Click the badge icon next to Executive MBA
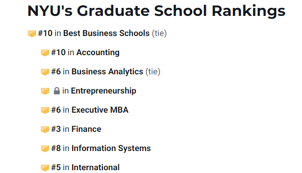The height and width of the screenshot is (173, 302). pos(45,110)
